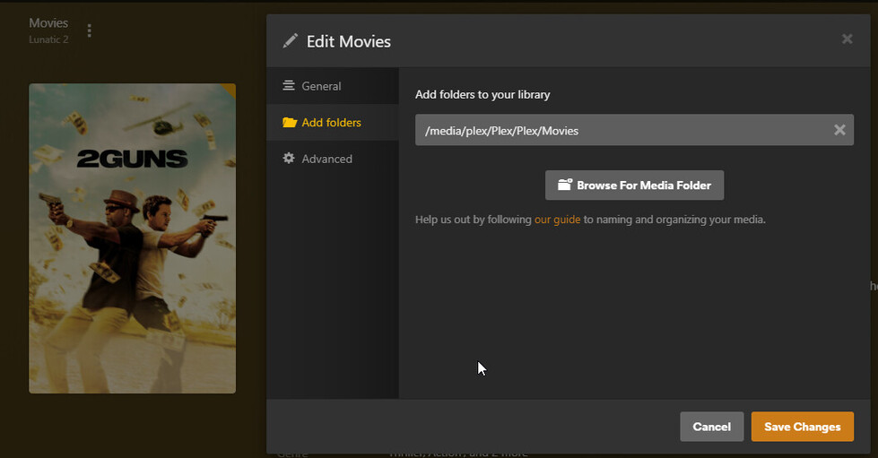Open the Movies library three-dot menu

coord(89,30)
